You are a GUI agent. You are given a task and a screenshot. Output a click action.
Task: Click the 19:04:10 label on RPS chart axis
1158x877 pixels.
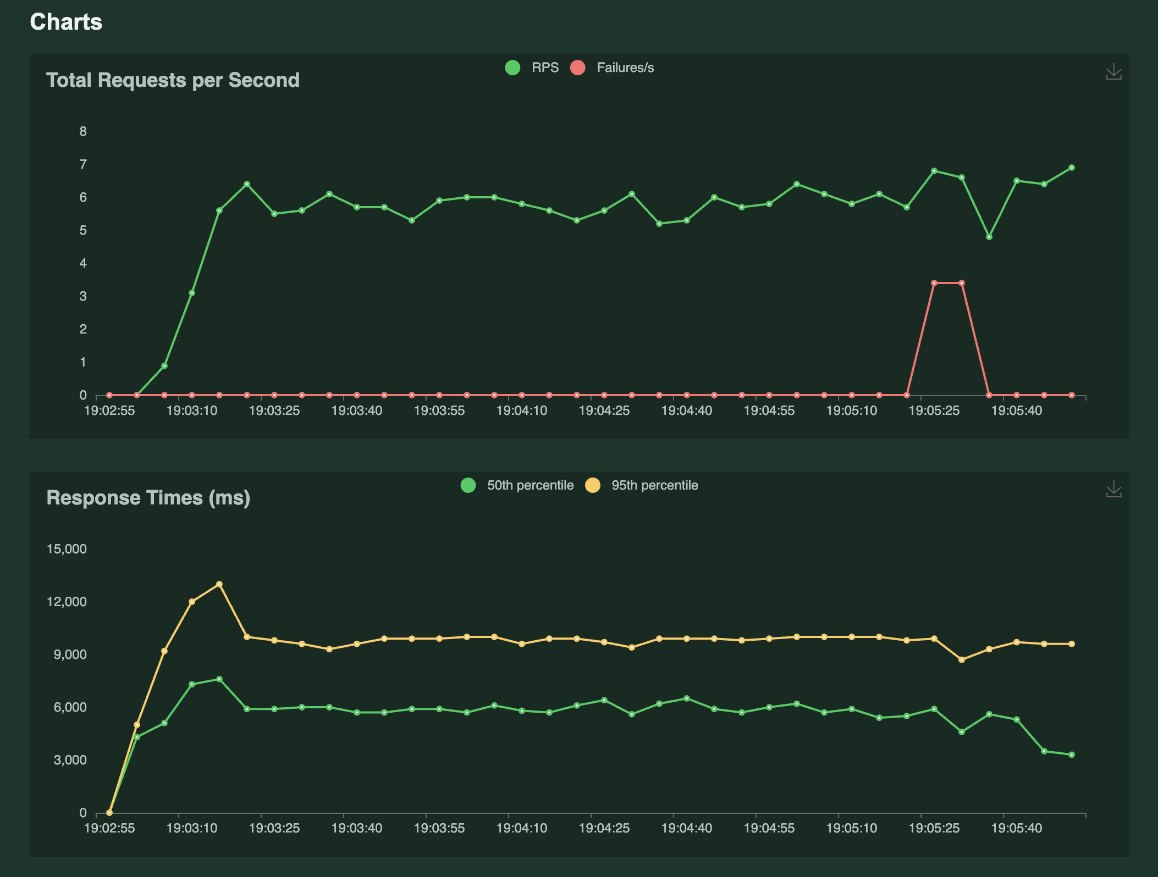[522, 410]
